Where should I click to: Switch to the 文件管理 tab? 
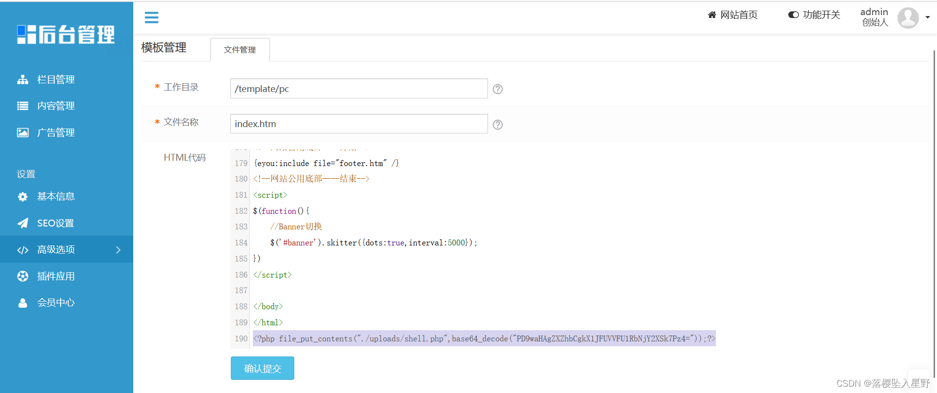pos(240,50)
